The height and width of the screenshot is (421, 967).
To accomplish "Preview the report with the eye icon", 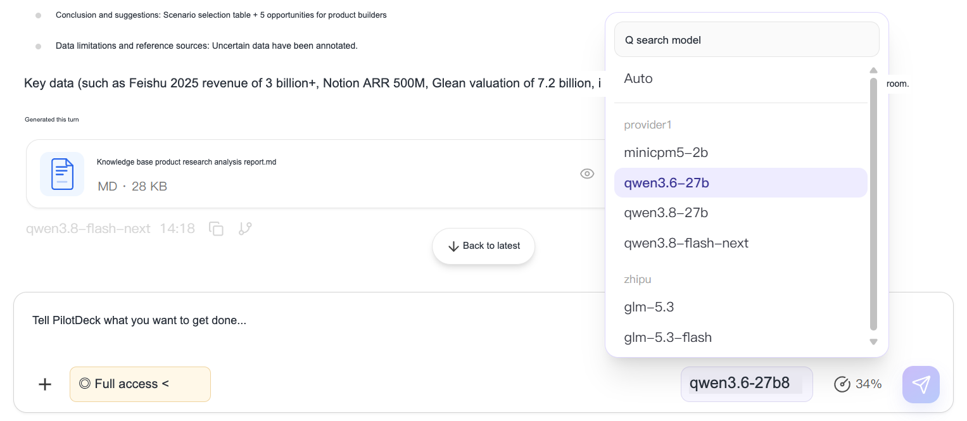I will 587,173.
